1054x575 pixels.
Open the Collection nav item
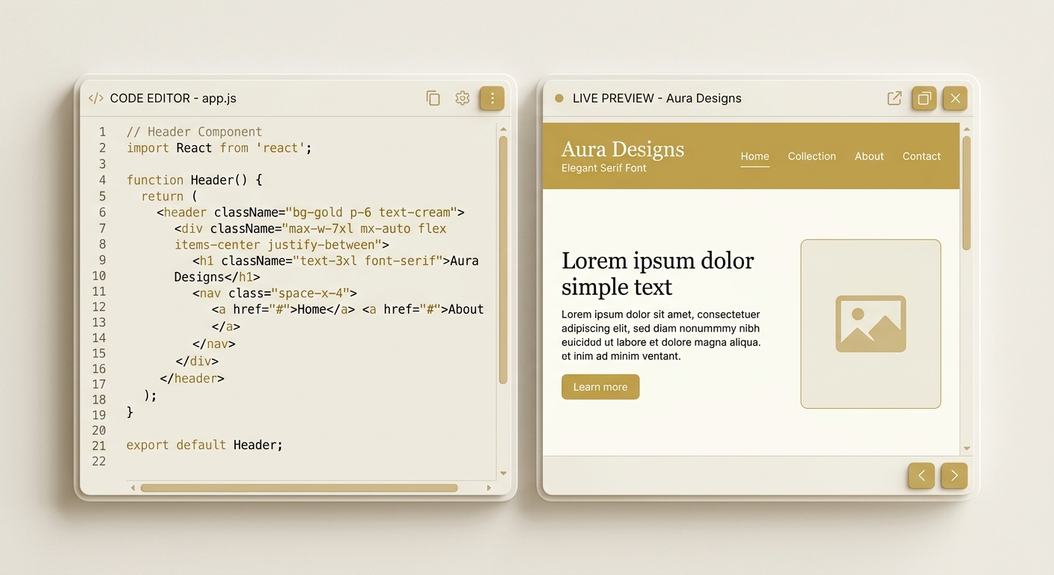coord(811,156)
